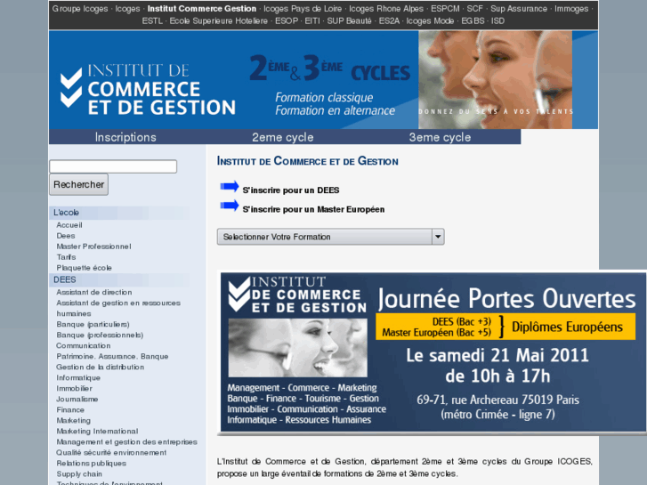Screen dimensions: 647x485
Task: Open ESTL link in top bar
Action: (x=152, y=21)
